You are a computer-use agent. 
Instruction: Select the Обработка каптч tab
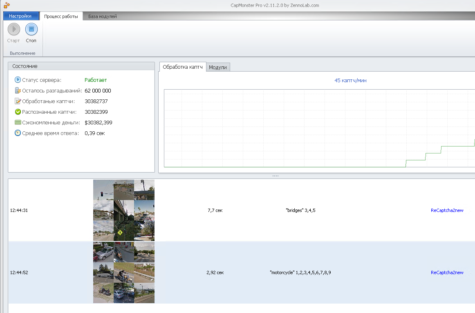click(182, 67)
